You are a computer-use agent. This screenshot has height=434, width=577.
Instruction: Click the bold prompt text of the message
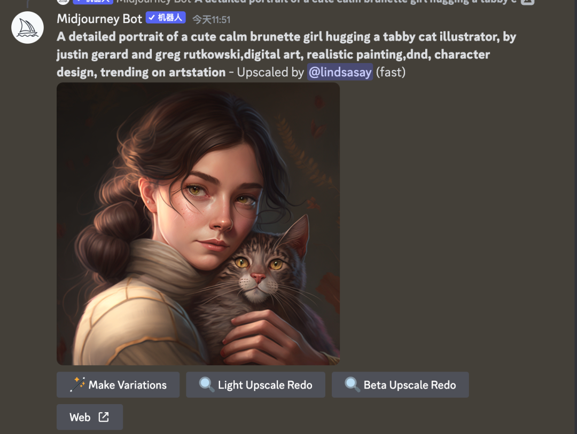click(x=286, y=54)
